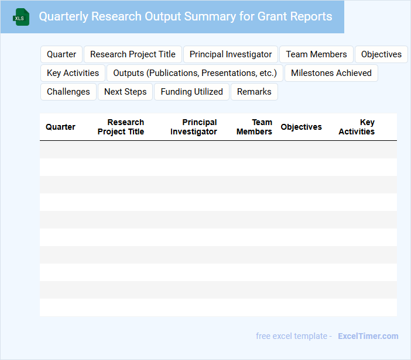The height and width of the screenshot is (360, 411).
Task: Open the ExcelTimer.com link
Action: [x=368, y=336]
